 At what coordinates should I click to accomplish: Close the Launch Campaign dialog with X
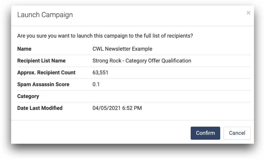click(x=248, y=13)
